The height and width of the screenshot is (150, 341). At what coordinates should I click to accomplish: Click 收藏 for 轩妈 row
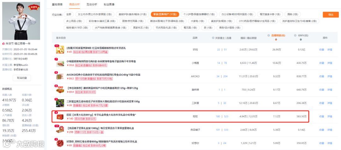pos(321,50)
